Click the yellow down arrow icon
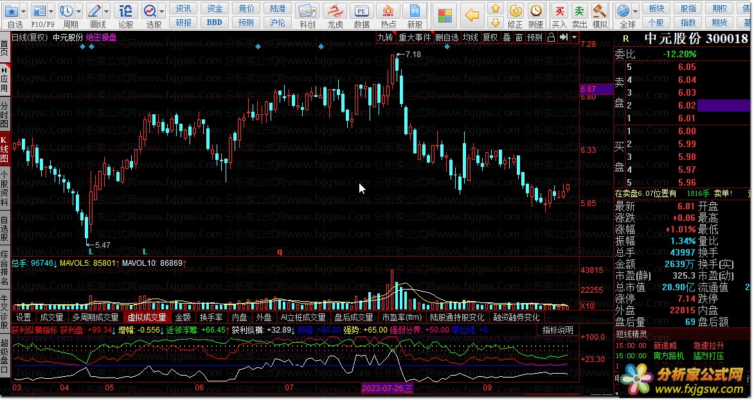Viewport: 754px width, 400px height. pos(496,22)
